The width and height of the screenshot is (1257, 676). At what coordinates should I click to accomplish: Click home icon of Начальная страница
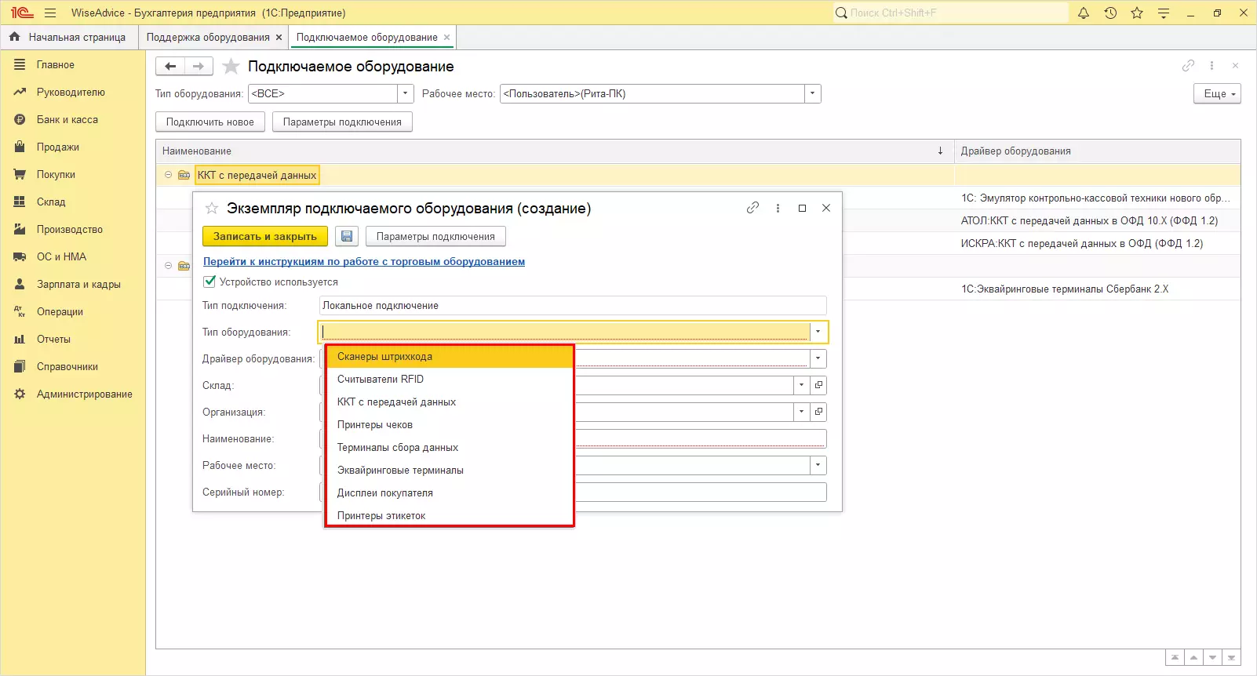[15, 37]
